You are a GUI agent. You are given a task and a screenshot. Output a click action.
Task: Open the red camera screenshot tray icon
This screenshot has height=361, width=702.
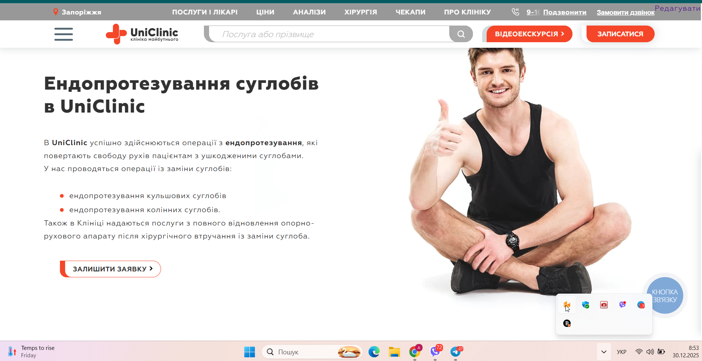[x=604, y=305]
